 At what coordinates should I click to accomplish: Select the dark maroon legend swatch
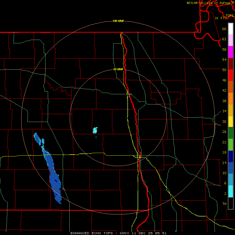(x=231, y=64)
